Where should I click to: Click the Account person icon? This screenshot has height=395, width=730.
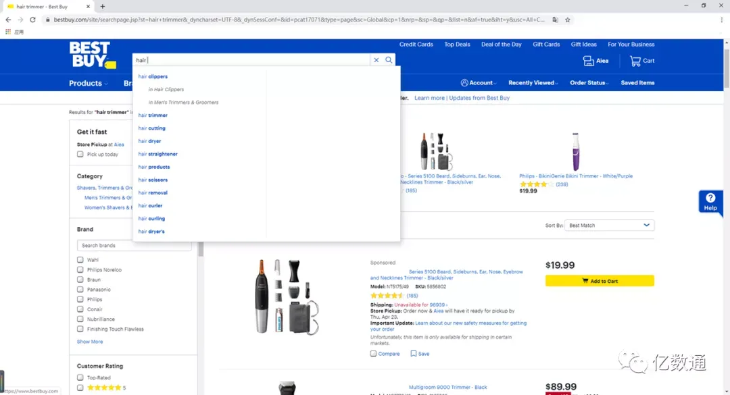[x=464, y=83]
